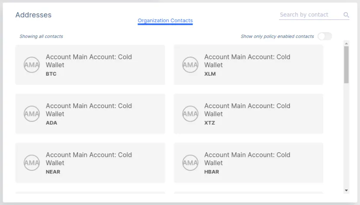
Task: Select the BTC cold wallet contact title
Action: (x=89, y=61)
